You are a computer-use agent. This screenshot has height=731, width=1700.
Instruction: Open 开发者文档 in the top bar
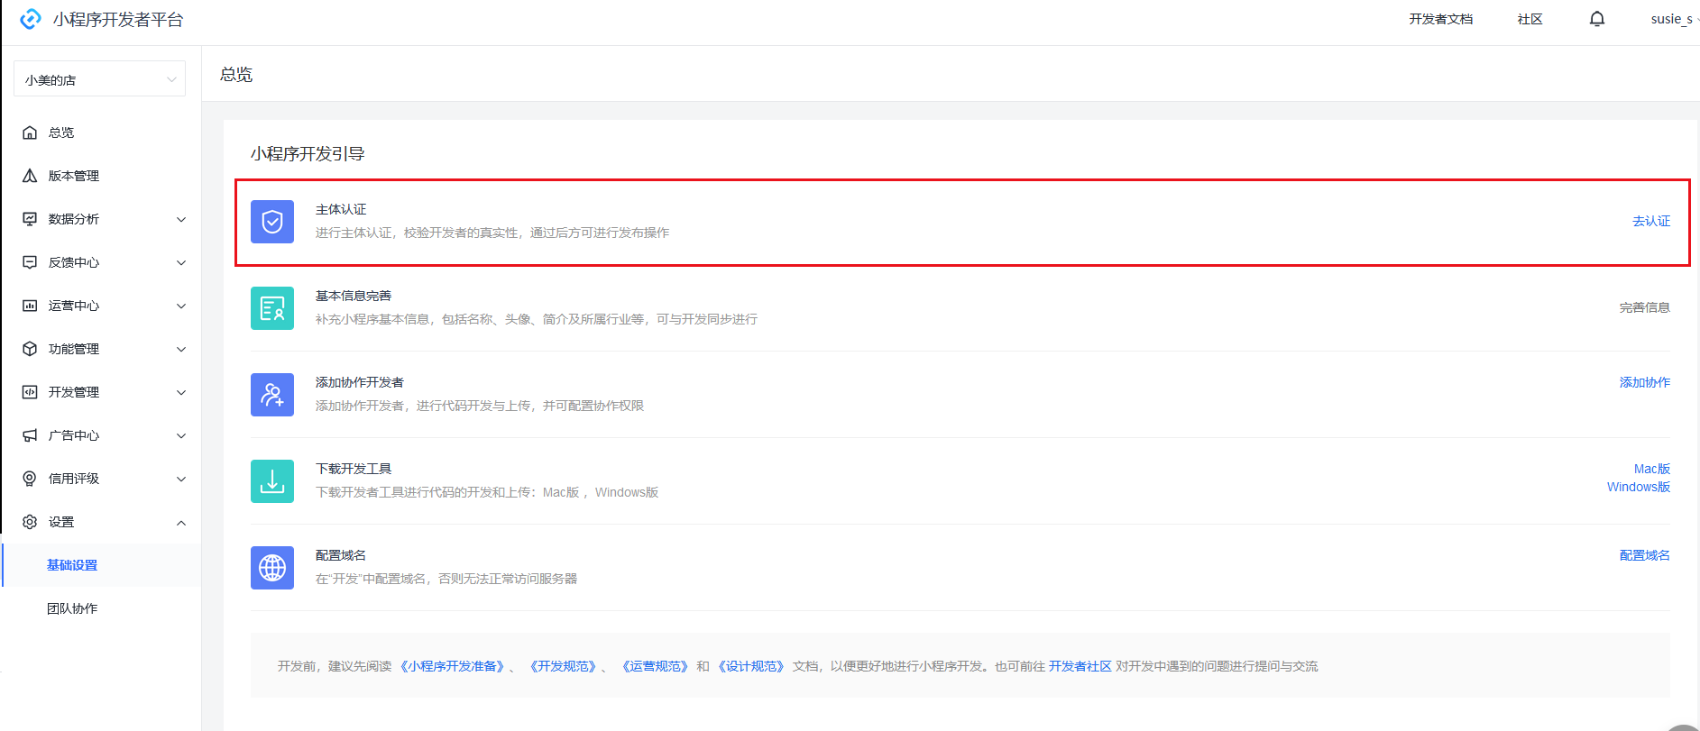point(1441,19)
